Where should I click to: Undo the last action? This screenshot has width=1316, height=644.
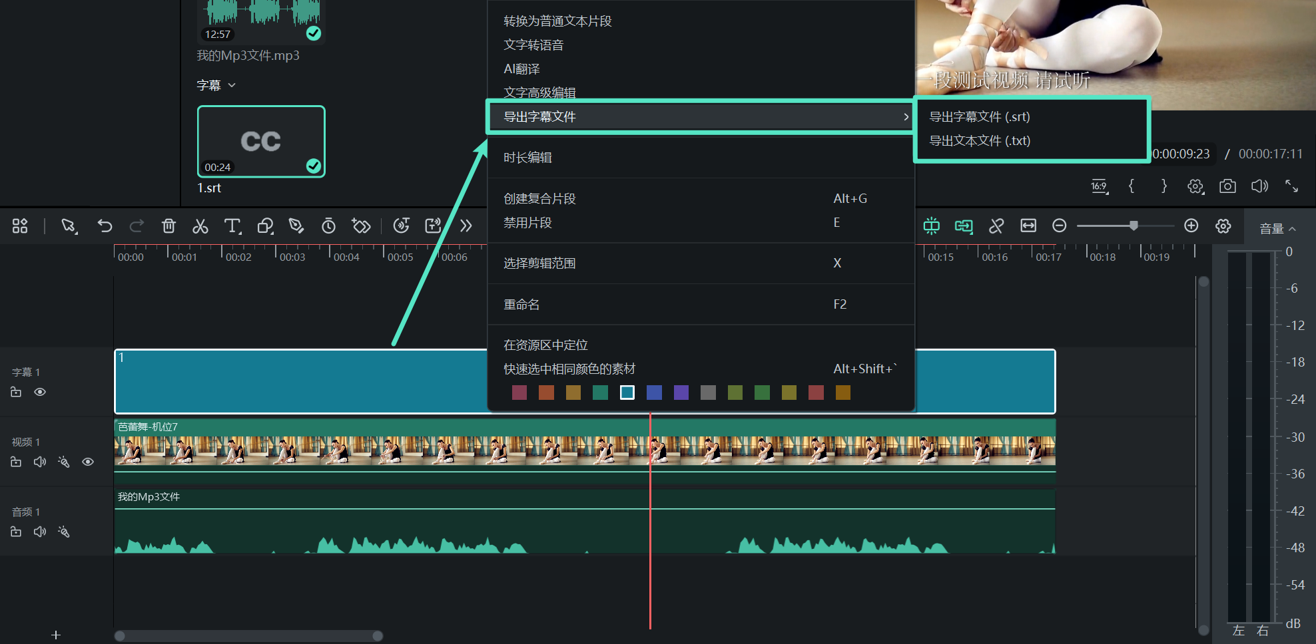(x=105, y=226)
